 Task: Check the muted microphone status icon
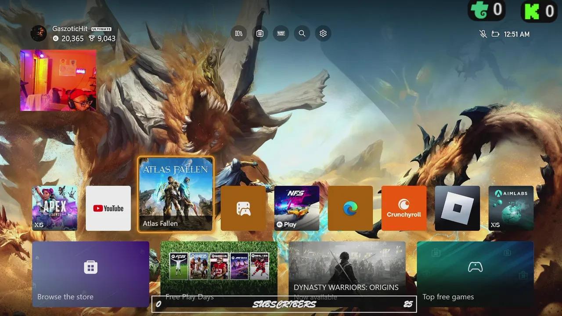click(483, 34)
